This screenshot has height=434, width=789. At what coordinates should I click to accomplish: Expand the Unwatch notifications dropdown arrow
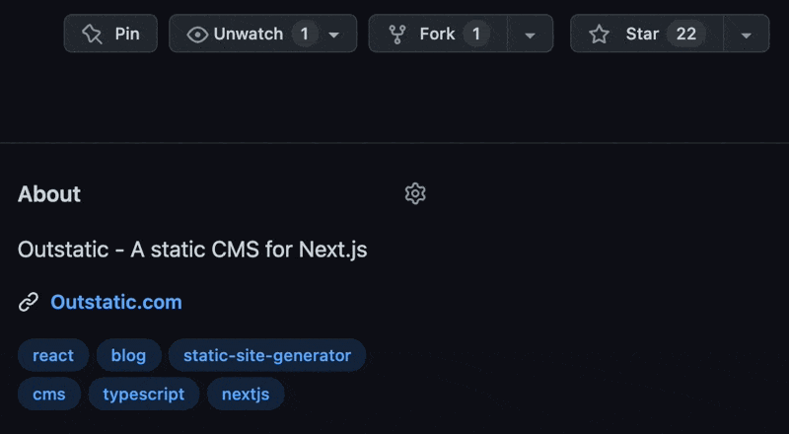(334, 35)
